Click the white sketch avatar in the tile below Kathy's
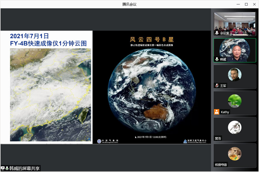This screenshot has height=172, width=259. point(234,127)
